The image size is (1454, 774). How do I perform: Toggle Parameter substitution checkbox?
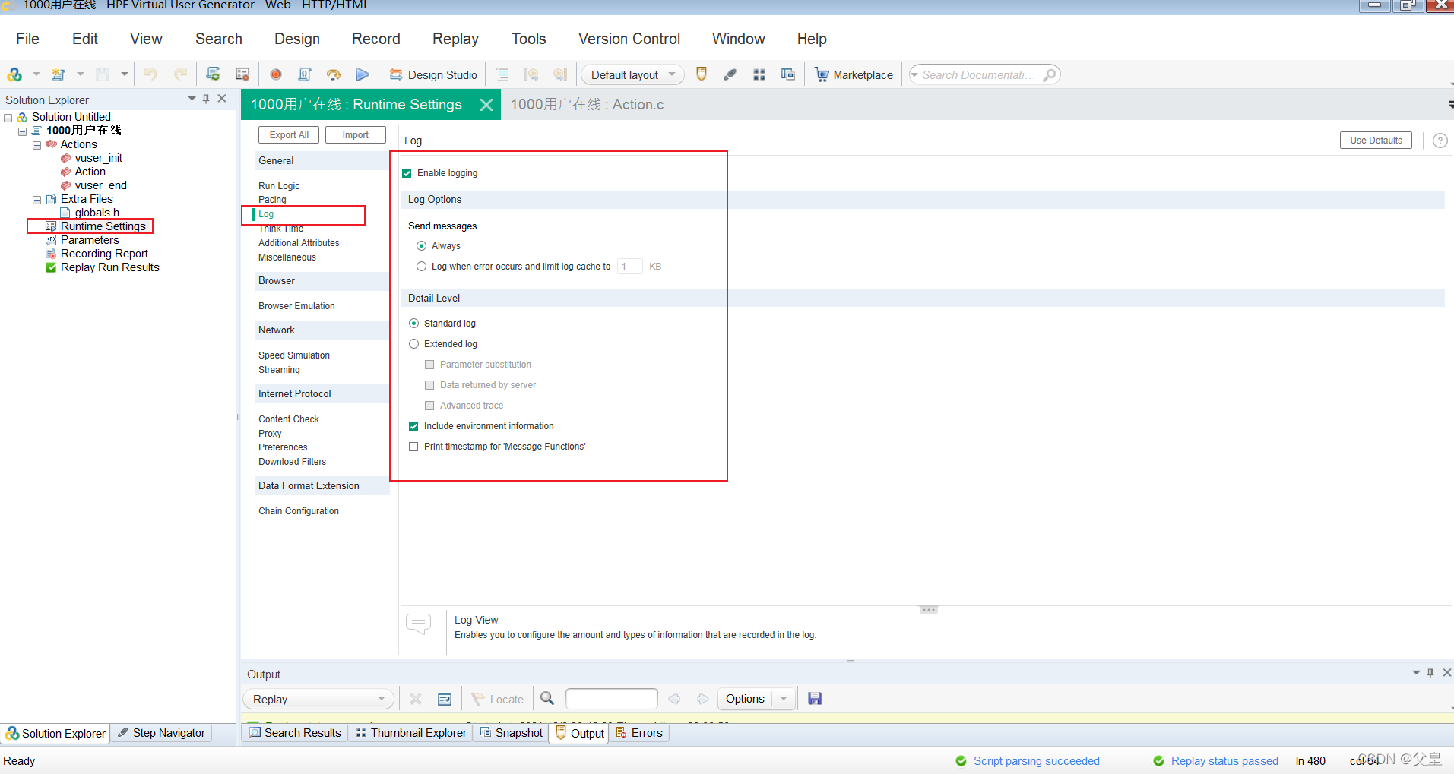pos(429,365)
